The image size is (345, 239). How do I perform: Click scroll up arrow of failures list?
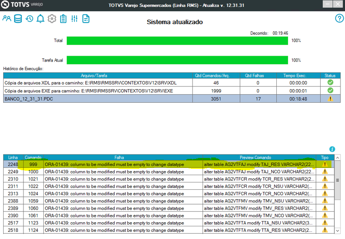pyautogui.click(x=337, y=158)
